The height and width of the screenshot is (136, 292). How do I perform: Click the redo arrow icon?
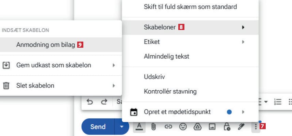pos(104,102)
